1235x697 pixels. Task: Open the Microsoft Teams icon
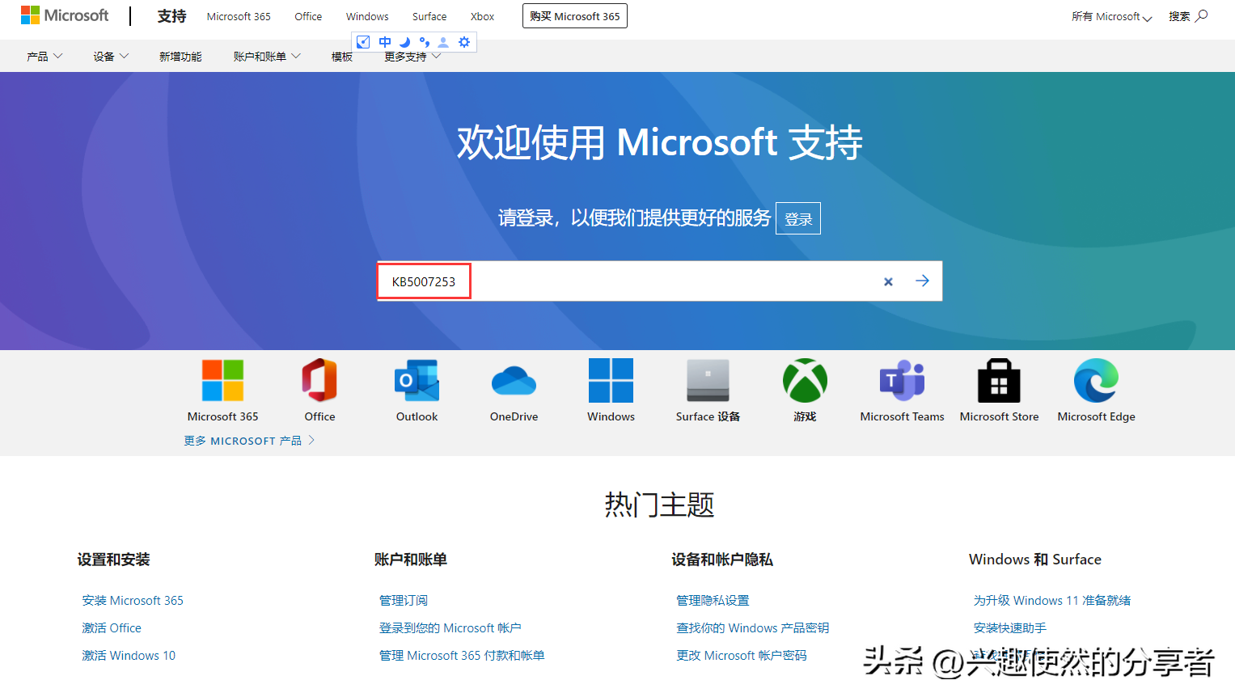pos(902,381)
